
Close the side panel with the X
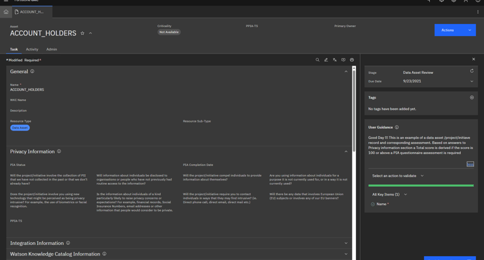pyautogui.click(x=473, y=59)
